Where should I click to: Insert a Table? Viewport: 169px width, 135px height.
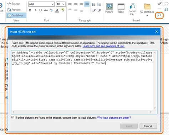pyautogui.click(x=121, y=8)
